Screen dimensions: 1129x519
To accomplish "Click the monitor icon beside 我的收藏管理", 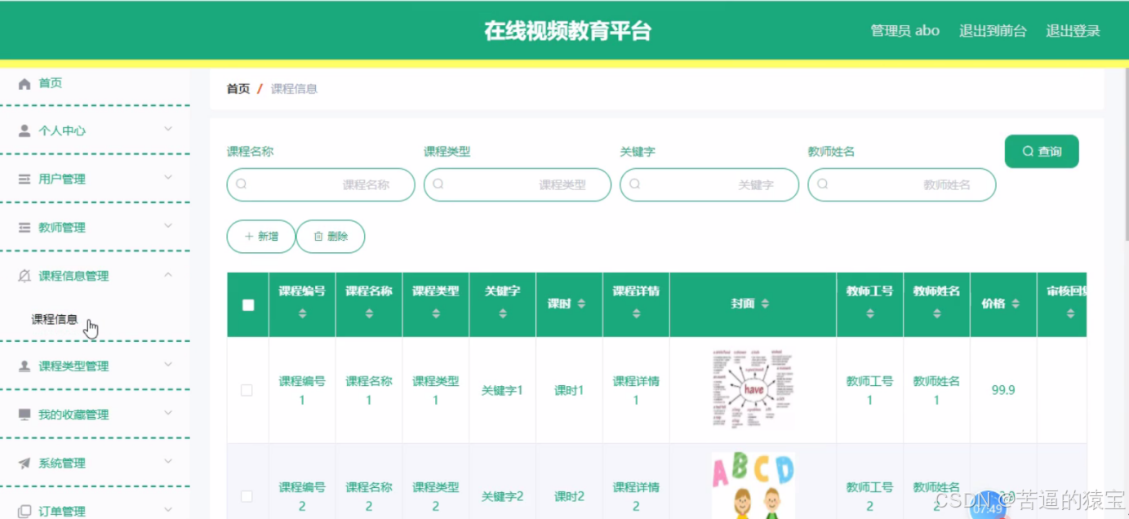I will [24, 415].
